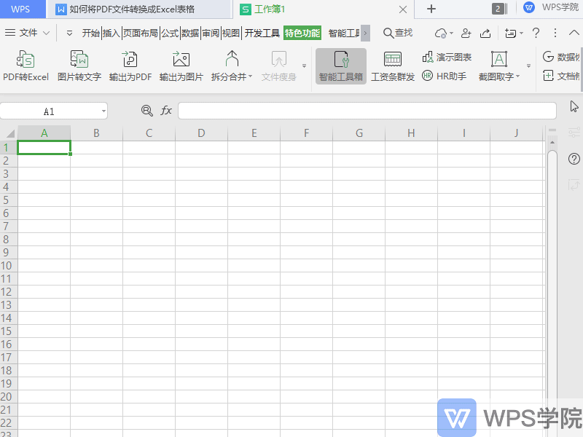Click the open windows count badge 2
583x437 pixels.
498,9
